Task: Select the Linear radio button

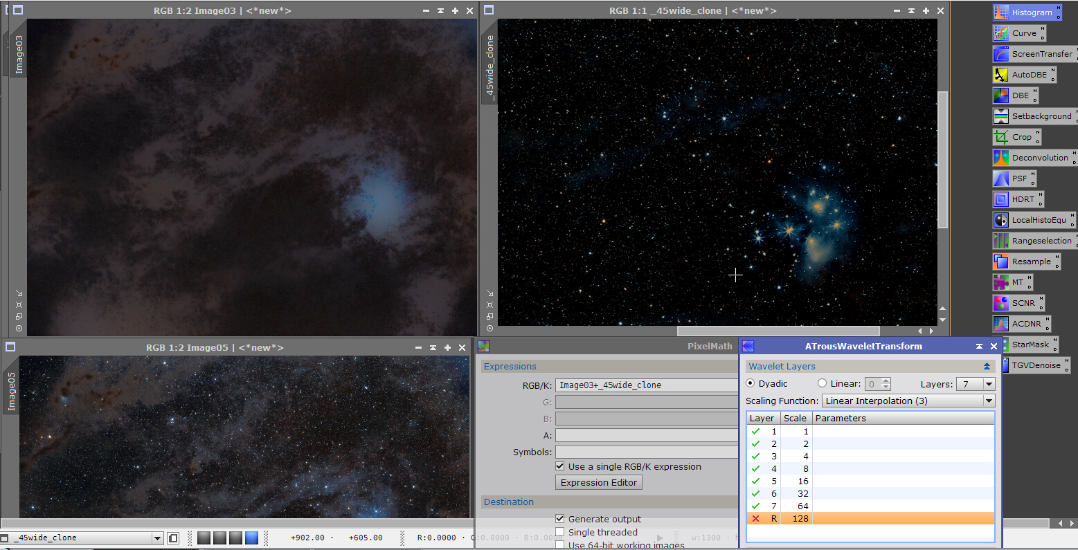Action: 822,383
